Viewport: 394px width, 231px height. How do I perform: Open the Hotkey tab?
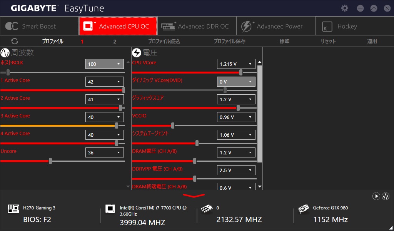(354, 26)
